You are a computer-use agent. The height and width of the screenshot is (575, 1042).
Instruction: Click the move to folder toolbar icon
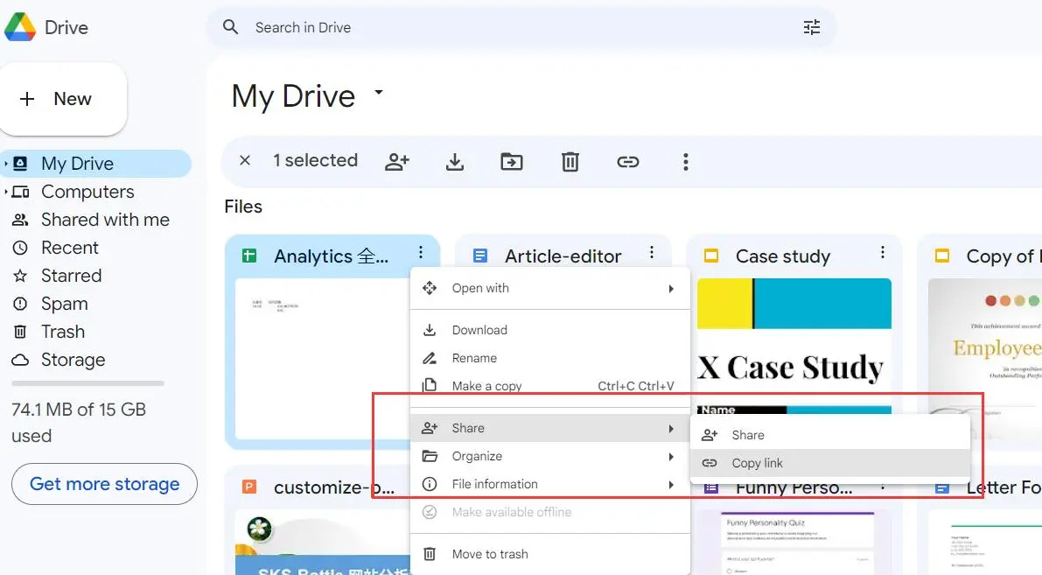coord(512,161)
